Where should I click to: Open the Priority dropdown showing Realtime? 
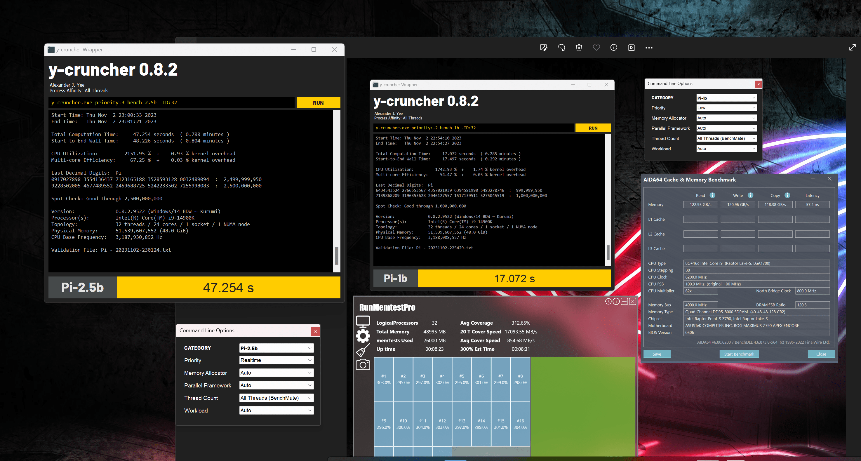(276, 360)
